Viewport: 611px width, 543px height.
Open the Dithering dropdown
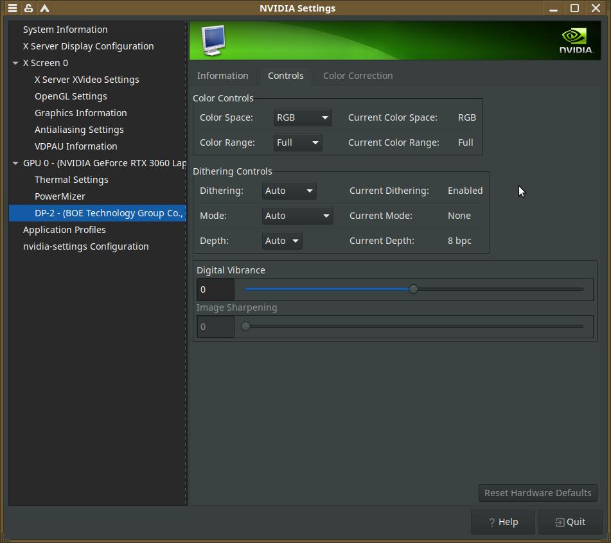click(x=289, y=191)
